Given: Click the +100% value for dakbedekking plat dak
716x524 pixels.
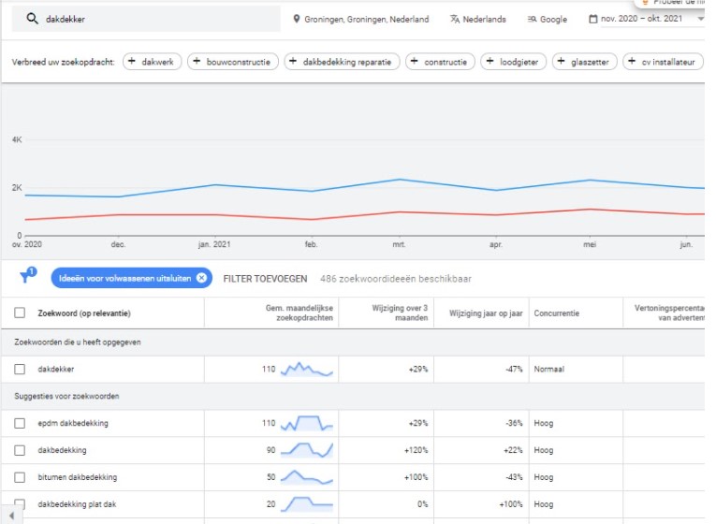Looking at the screenshot, I should pos(510,504).
